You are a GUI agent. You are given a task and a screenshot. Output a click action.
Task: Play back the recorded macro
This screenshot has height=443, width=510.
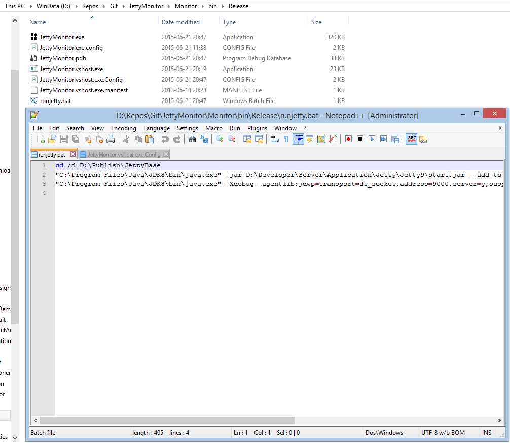click(x=372, y=140)
